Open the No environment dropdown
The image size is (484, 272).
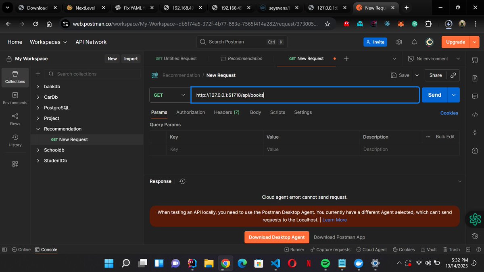[434, 58]
